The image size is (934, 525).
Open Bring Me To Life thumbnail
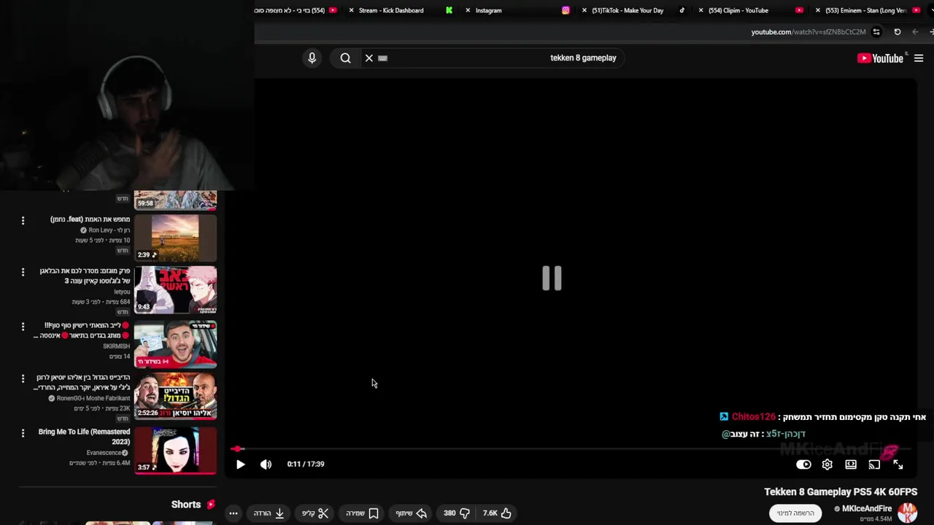176,451
